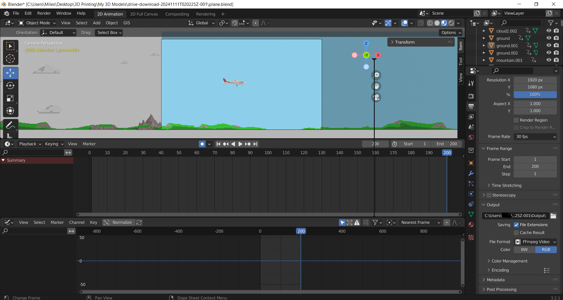Enable the Stereoscopy checkbox

[x=489, y=195]
